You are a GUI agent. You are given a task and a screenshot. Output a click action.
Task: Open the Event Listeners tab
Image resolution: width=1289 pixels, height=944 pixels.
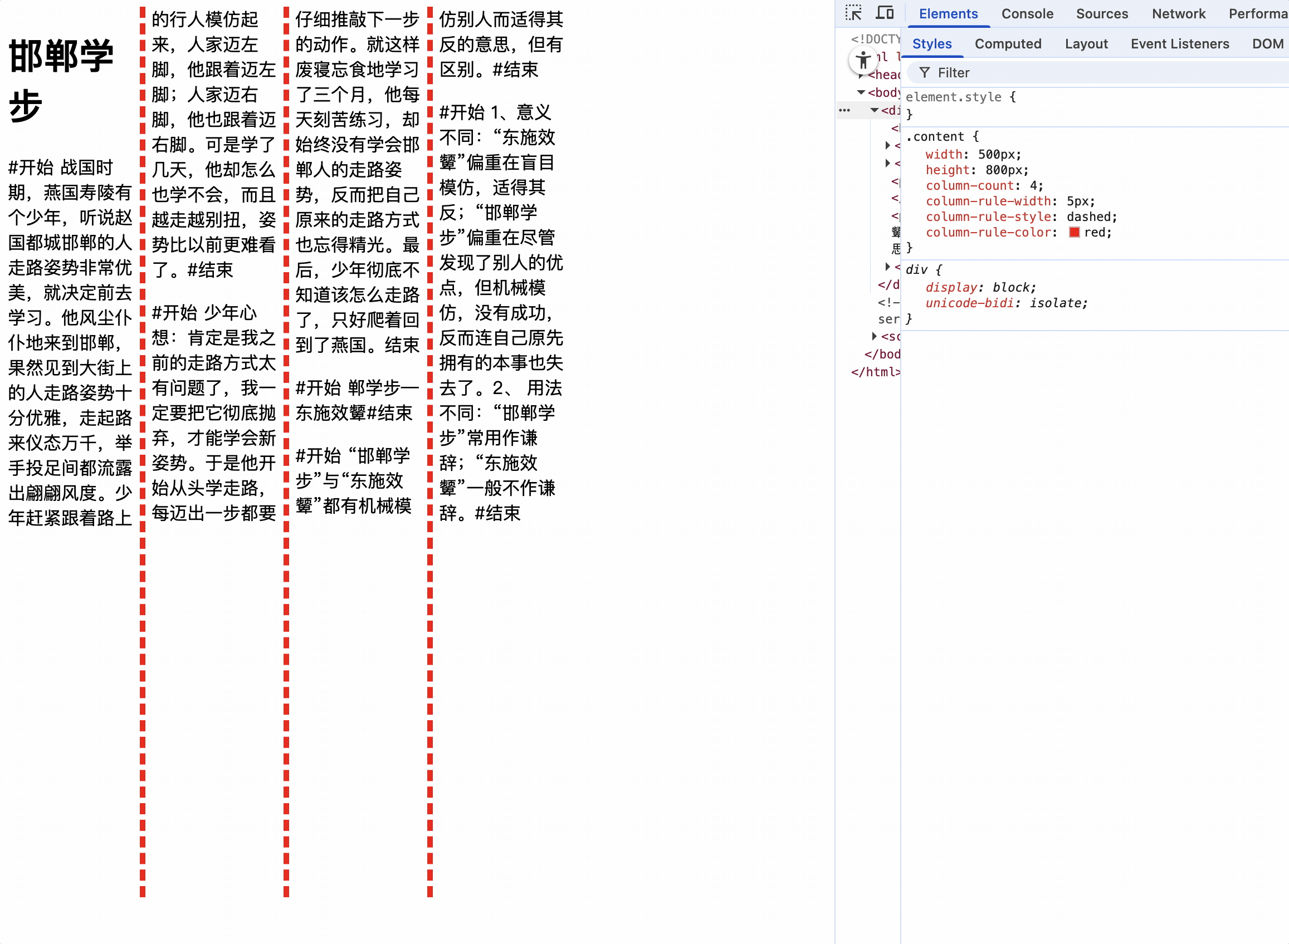tap(1179, 44)
